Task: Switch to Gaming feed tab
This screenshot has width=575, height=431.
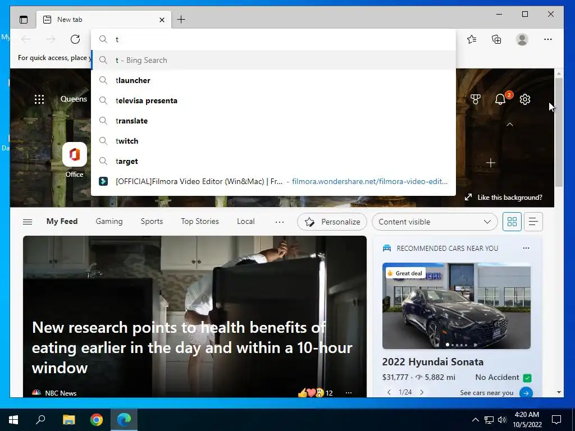Action: [109, 221]
